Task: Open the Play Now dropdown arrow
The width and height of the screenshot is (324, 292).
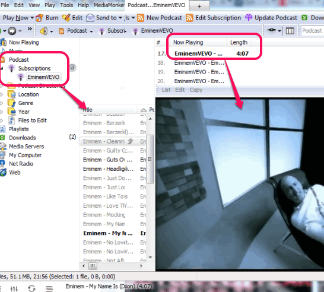Action: [32, 18]
